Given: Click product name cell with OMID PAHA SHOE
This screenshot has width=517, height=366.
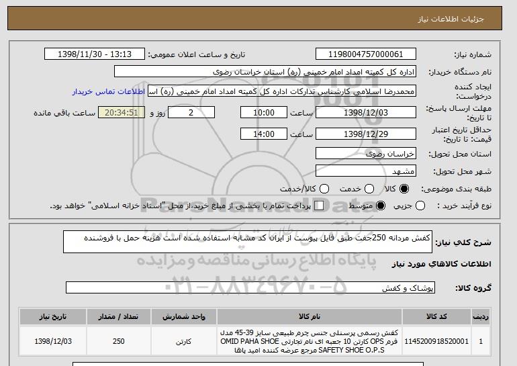Looking at the screenshot, I should [310, 341].
